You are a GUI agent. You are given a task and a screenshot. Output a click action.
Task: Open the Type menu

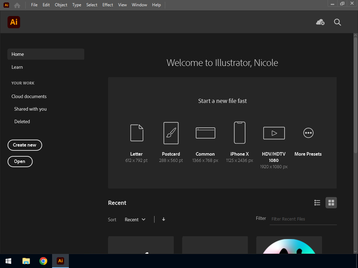tap(77, 5)
